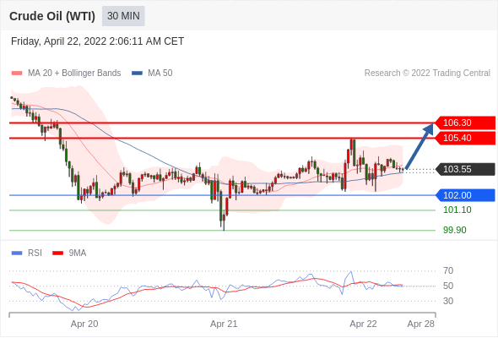Select the 105.40 resistance price tag
The width and height of the screenshot is (498, 338).
[x=464, y=138]
